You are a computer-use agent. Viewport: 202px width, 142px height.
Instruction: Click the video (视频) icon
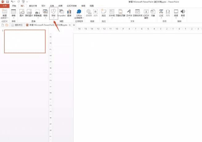pos(176,11)
